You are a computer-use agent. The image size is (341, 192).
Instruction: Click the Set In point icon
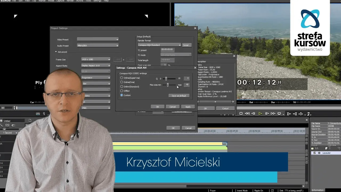(289, 114)
